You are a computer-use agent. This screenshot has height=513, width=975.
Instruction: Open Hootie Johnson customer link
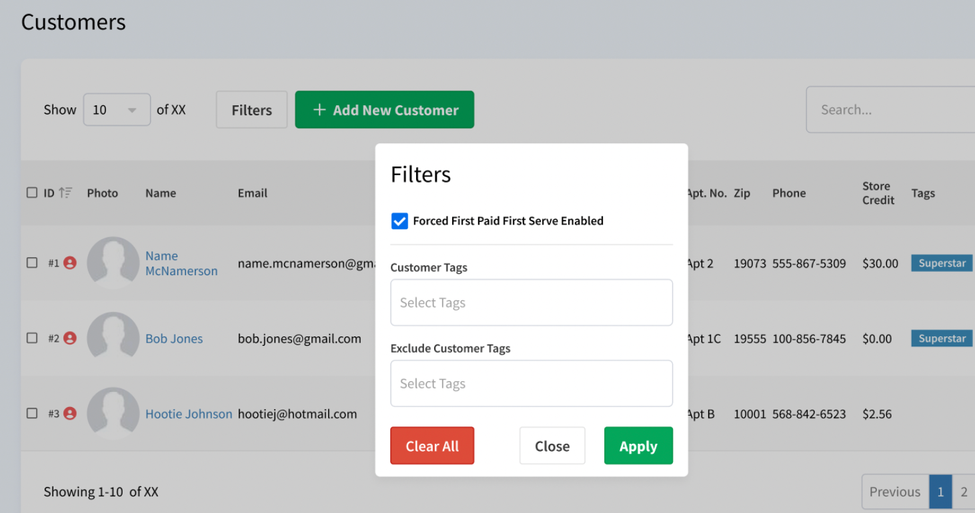[189, 414]
